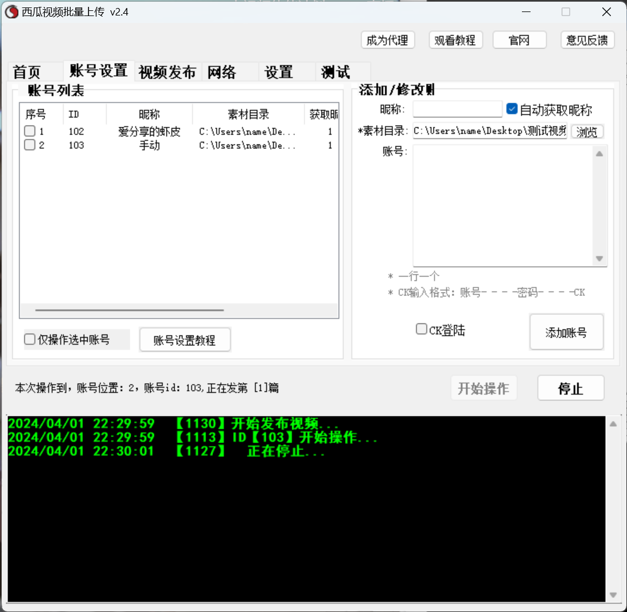This screenshot has height=612, width=627.
Task: Click the 官网 button
Action: pos(518,40)
